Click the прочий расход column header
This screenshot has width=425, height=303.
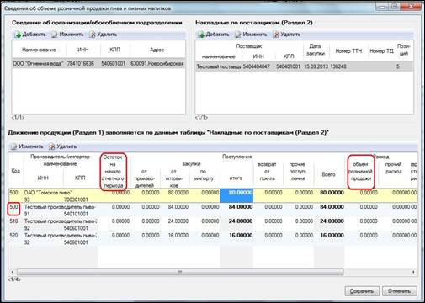click(393, 167)
